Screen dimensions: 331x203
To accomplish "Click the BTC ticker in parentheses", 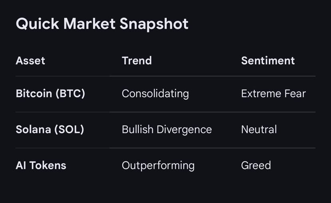I will pyautogui.click(x=70, y=94).
